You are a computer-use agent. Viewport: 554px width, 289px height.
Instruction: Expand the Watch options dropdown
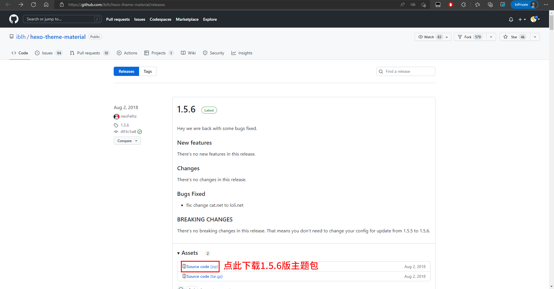pos(447,37)
